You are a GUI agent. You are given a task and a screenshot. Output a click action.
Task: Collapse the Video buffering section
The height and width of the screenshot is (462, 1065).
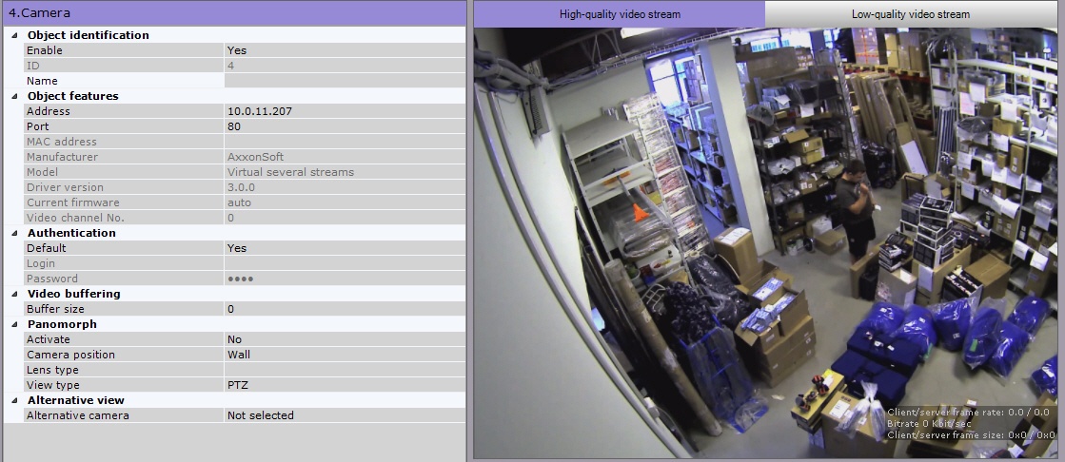(14, 294)
